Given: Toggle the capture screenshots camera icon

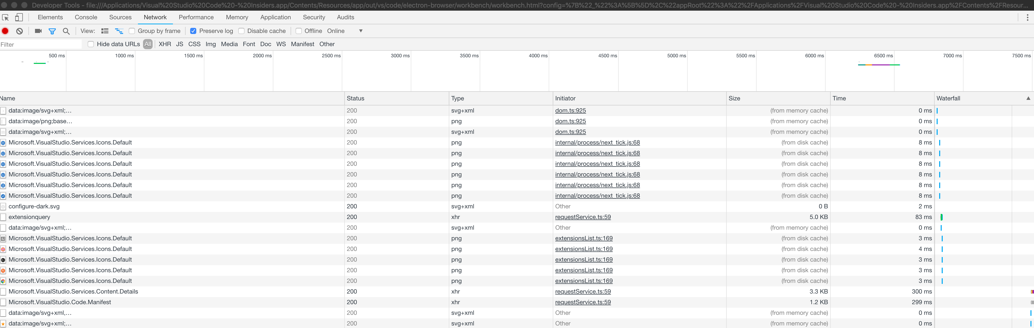Looking at the screenshot, I should coord(39,31).
